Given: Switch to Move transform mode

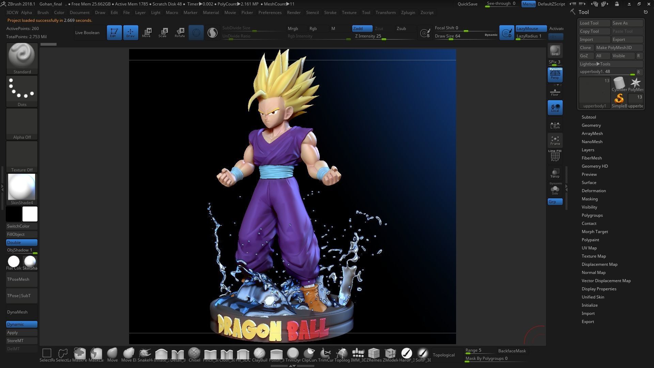Looking at the screenshot, I should pyautogui.click(x=146, y=33).
